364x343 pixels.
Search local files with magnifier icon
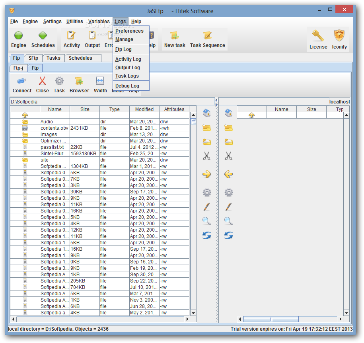tap(206, 221)
